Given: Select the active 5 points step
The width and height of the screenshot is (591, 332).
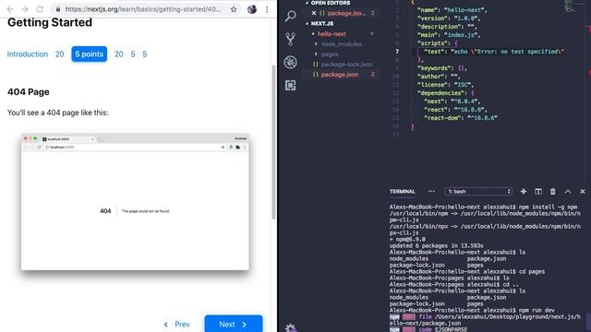Looking at the screenshot, I should (x=89, y=54).
